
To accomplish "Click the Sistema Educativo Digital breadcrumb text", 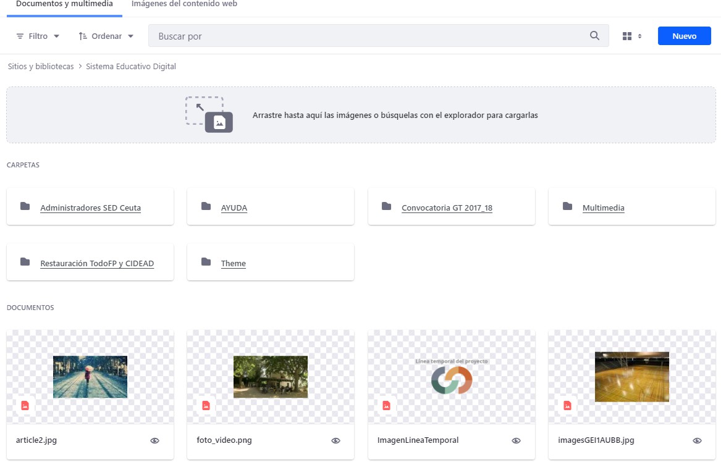I will (131, 66).
